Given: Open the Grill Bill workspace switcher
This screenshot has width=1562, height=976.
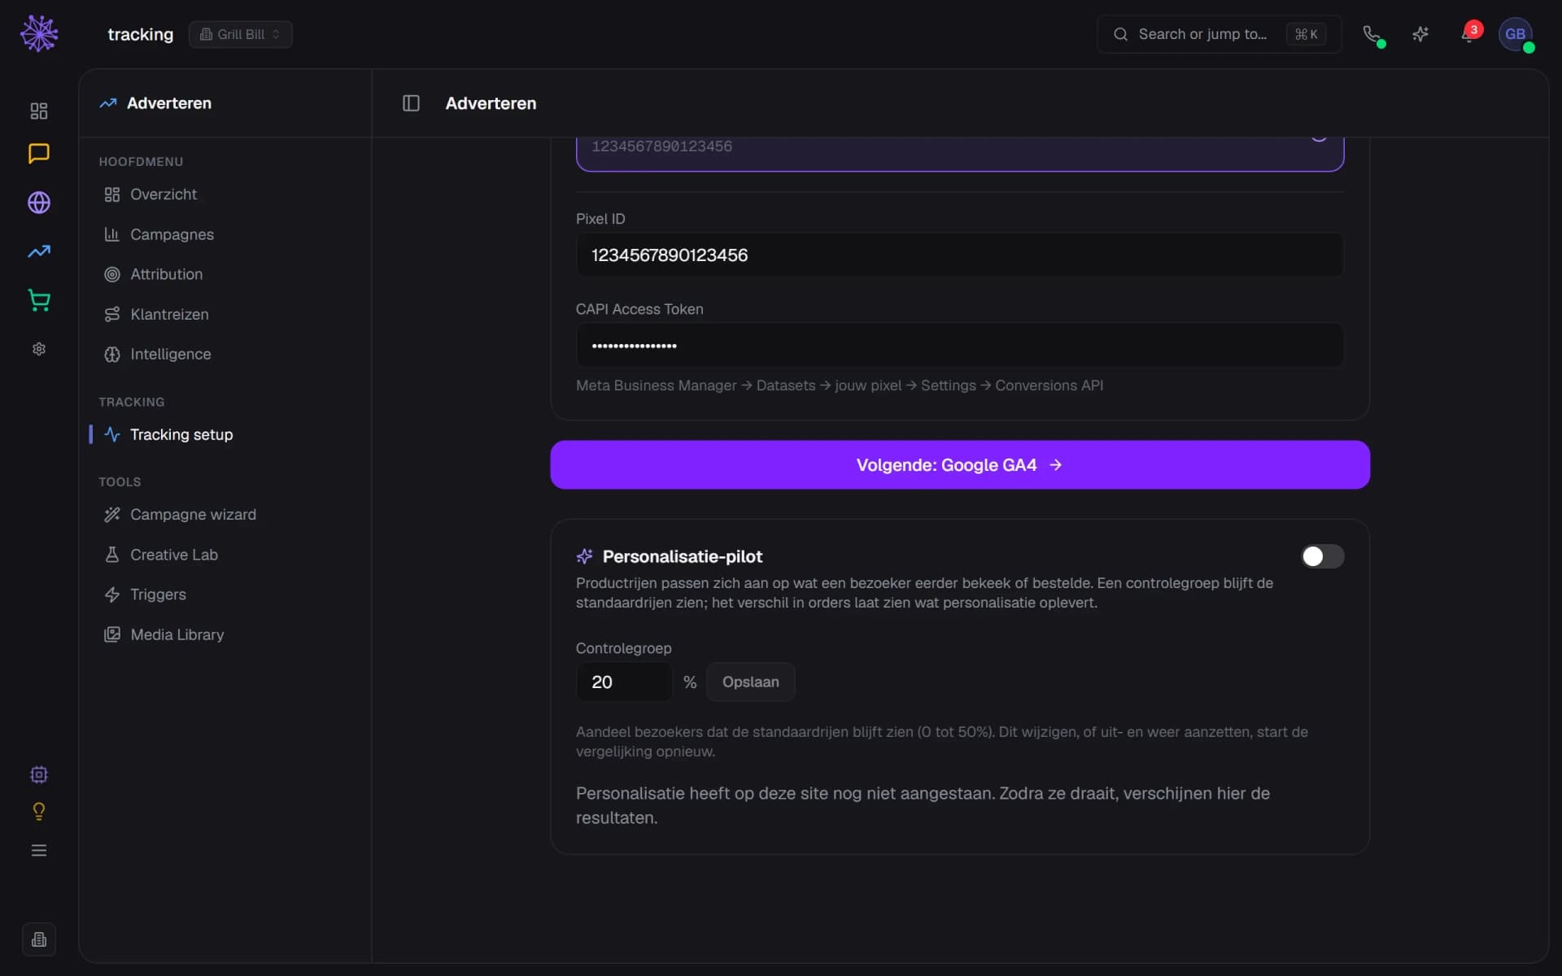Looking at the screenshot, I should (241, 34).
